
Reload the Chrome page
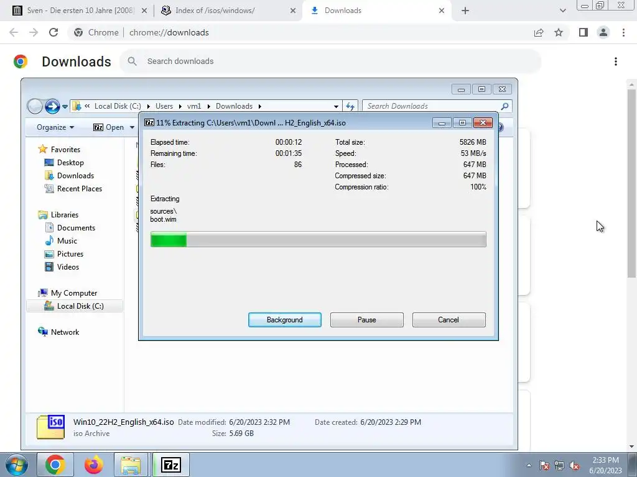53,32
